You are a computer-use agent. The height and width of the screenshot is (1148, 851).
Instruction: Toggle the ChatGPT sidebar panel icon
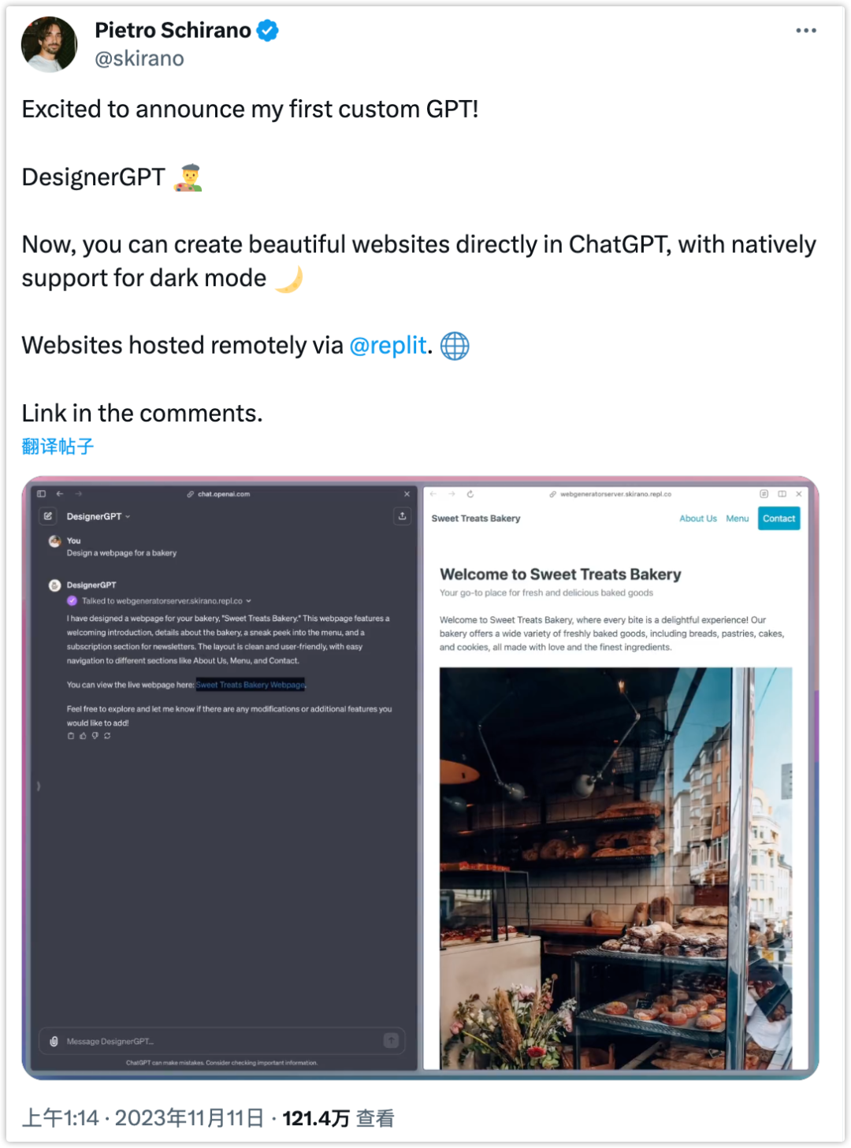pos(41,494)
